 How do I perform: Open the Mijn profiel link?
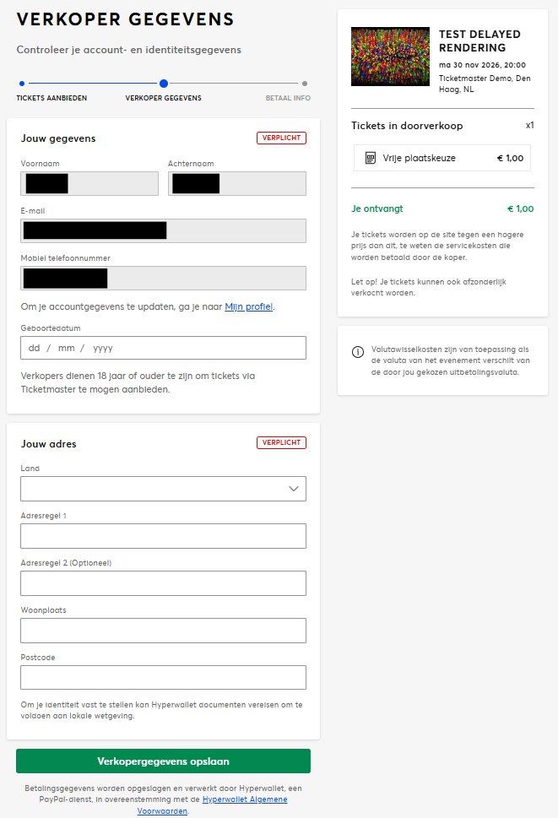249,306
